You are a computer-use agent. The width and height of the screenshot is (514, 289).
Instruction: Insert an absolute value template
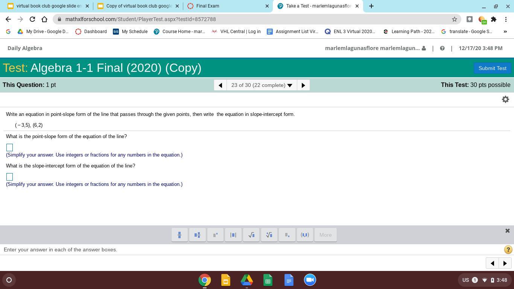(233, 235)
